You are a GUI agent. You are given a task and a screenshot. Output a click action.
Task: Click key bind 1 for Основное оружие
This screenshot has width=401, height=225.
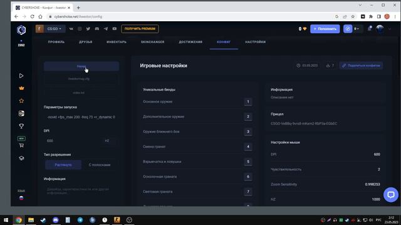(248, 101)
